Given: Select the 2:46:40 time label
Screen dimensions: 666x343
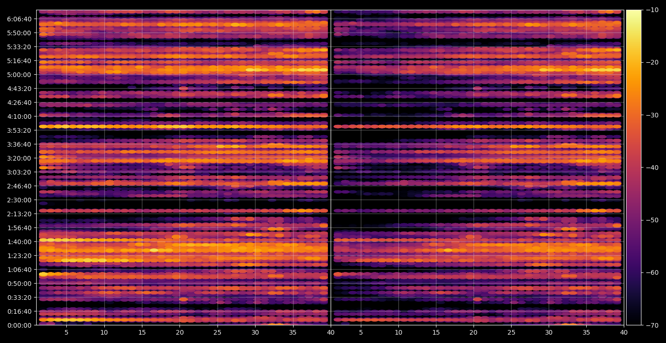Looking at the screenshot, I should click(x=19, y=186).
